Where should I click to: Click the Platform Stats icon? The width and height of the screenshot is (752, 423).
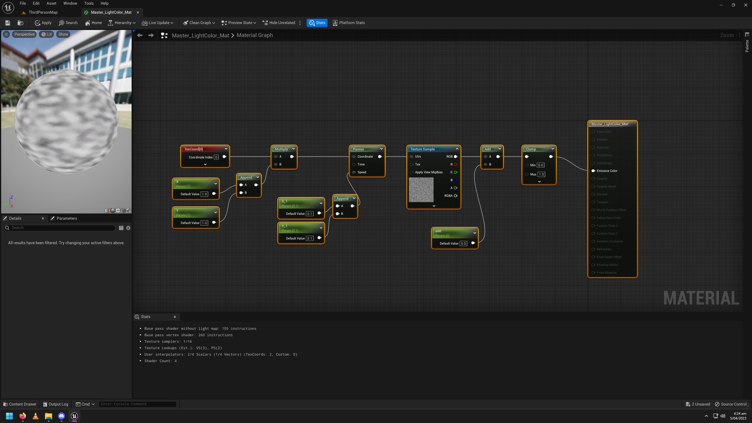tap(348, 22)
